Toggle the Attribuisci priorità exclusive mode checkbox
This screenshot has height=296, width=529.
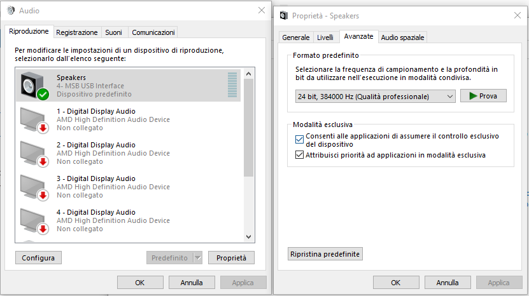[x=300, y=155]
